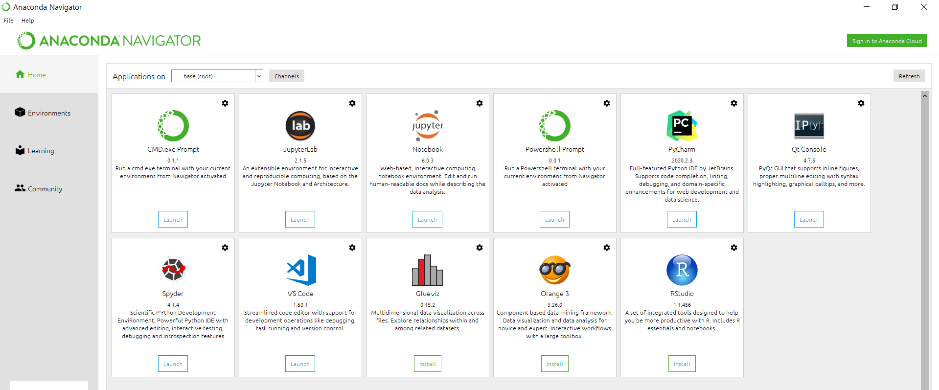This screenshot has width=939, height=390.
Task: Launch CMD.exe Prompt
Action: [173, 219]
